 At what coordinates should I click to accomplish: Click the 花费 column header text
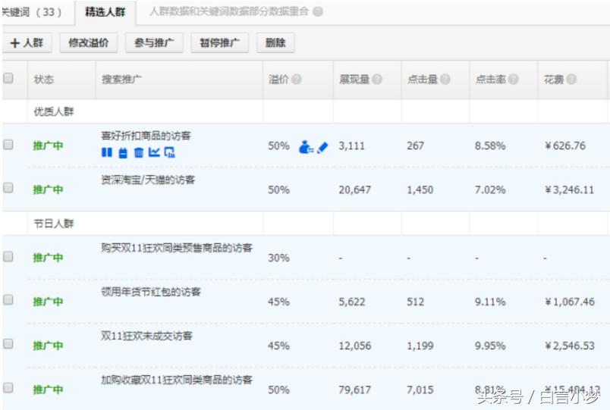pyautogui.click(x=554, y=80)
